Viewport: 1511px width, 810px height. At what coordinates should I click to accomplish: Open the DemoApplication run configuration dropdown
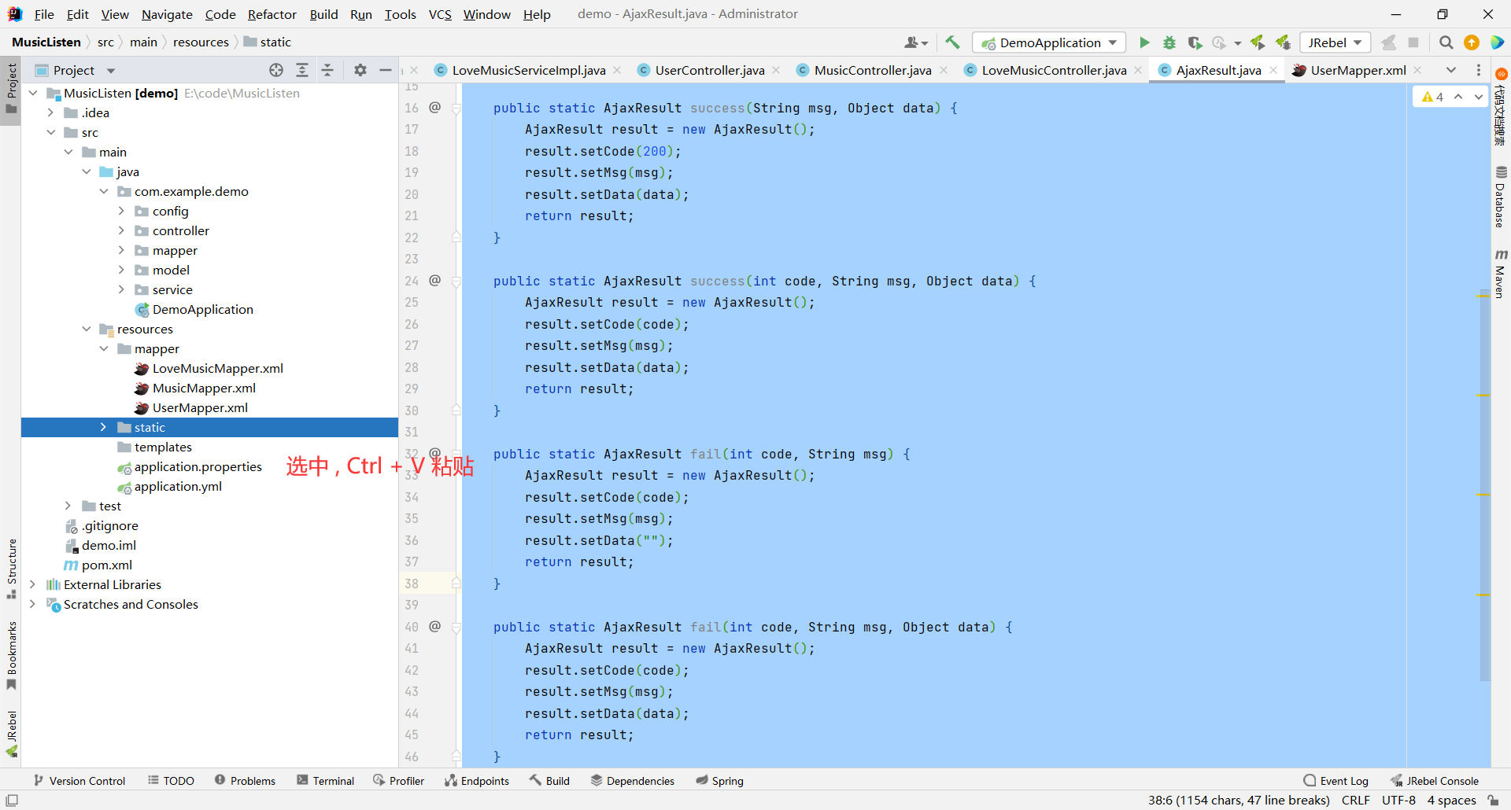coord(1049,42)
